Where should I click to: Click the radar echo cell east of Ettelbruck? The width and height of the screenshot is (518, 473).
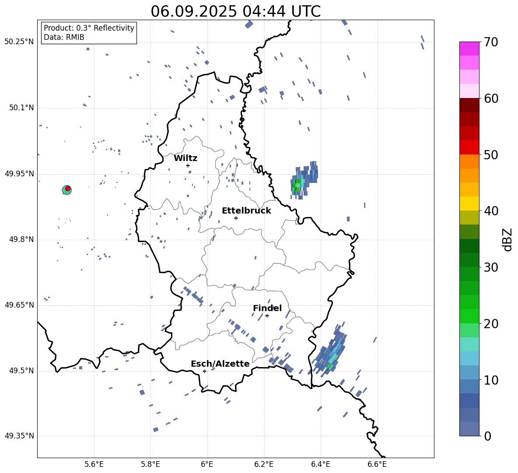pyautogui.click(x=304, y=180)
